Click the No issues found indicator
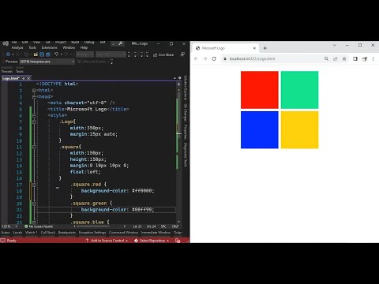This screenshot has width=379, height=284. (x=39, y=226)
